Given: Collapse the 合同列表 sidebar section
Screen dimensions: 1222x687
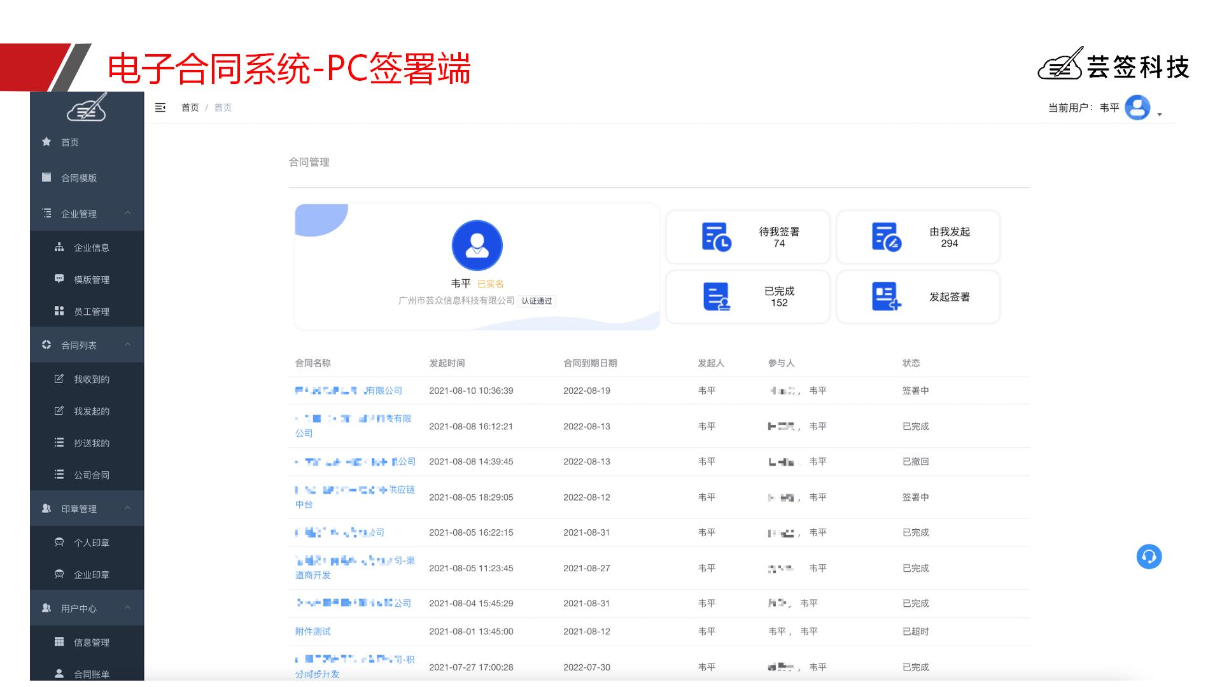Looking at the screenshot, I should pos(127,345).
